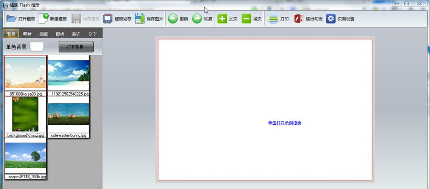Select the beach background ...110212502546225.jpg
The height and width of the screenshot is (189, 430).
(68, 73)
